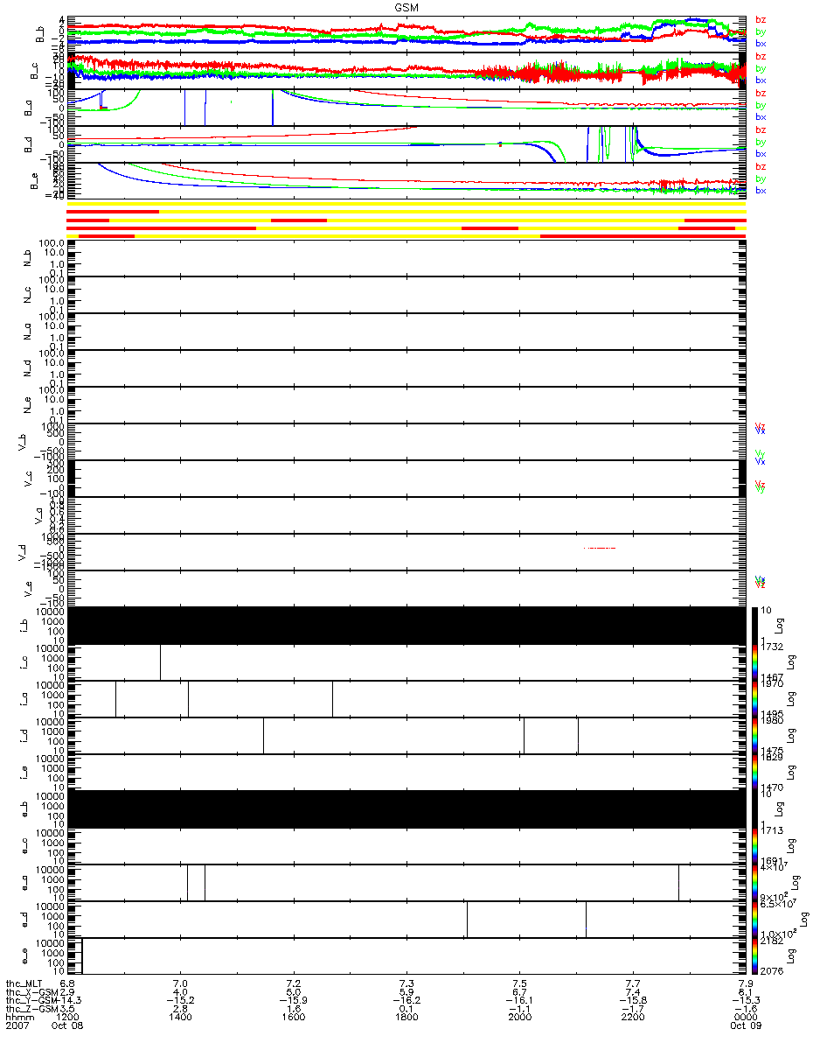Click the 2007 year label
813x1050 pixels.
[17, 1026]
